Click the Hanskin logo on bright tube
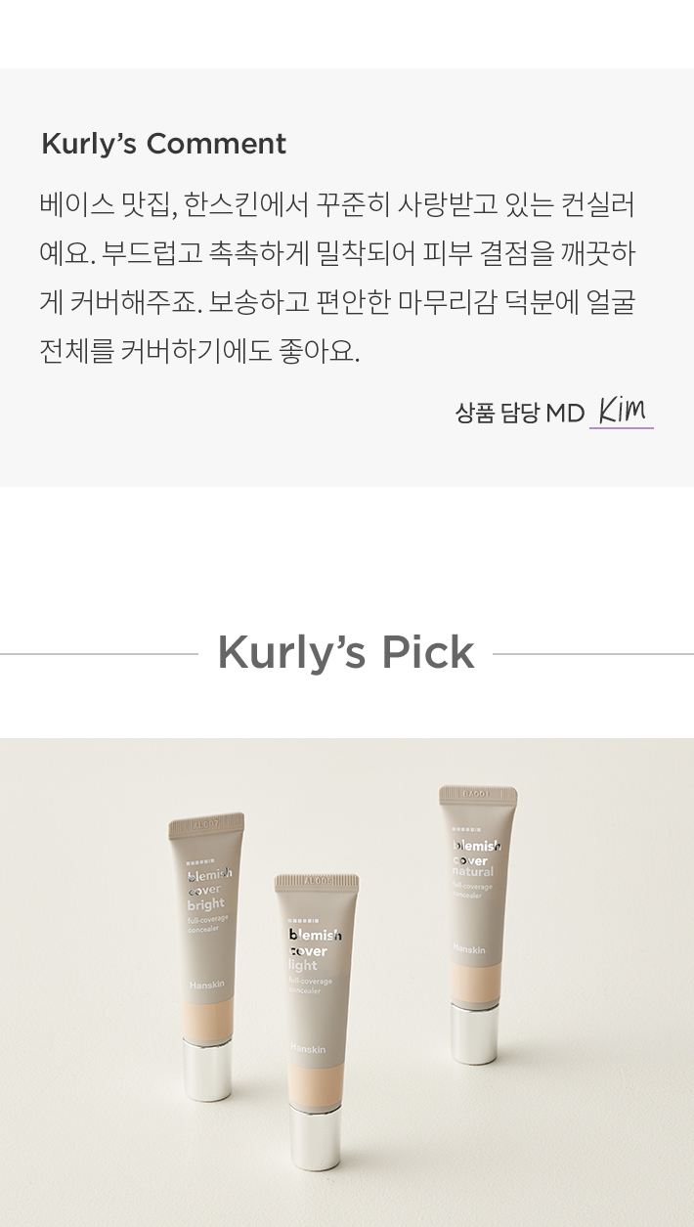Screen dimensions: 694x1227 [x=205, y=985]
